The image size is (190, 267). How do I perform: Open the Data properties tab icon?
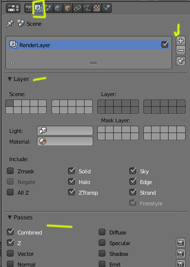tap(87, 8)
